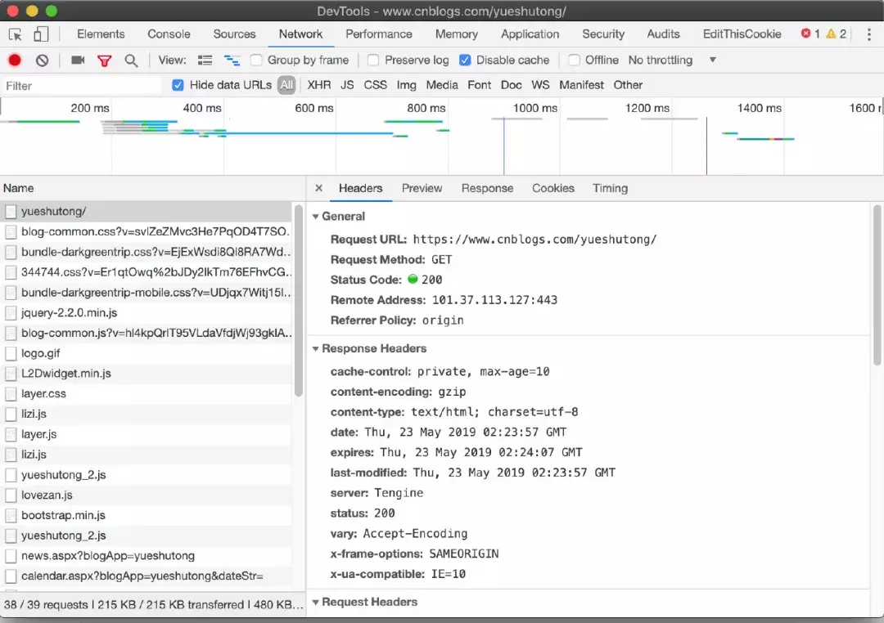The height and width of the screenshot is (623, 884).
Task: Filter requests by Doc type
Action: [512, 85]
